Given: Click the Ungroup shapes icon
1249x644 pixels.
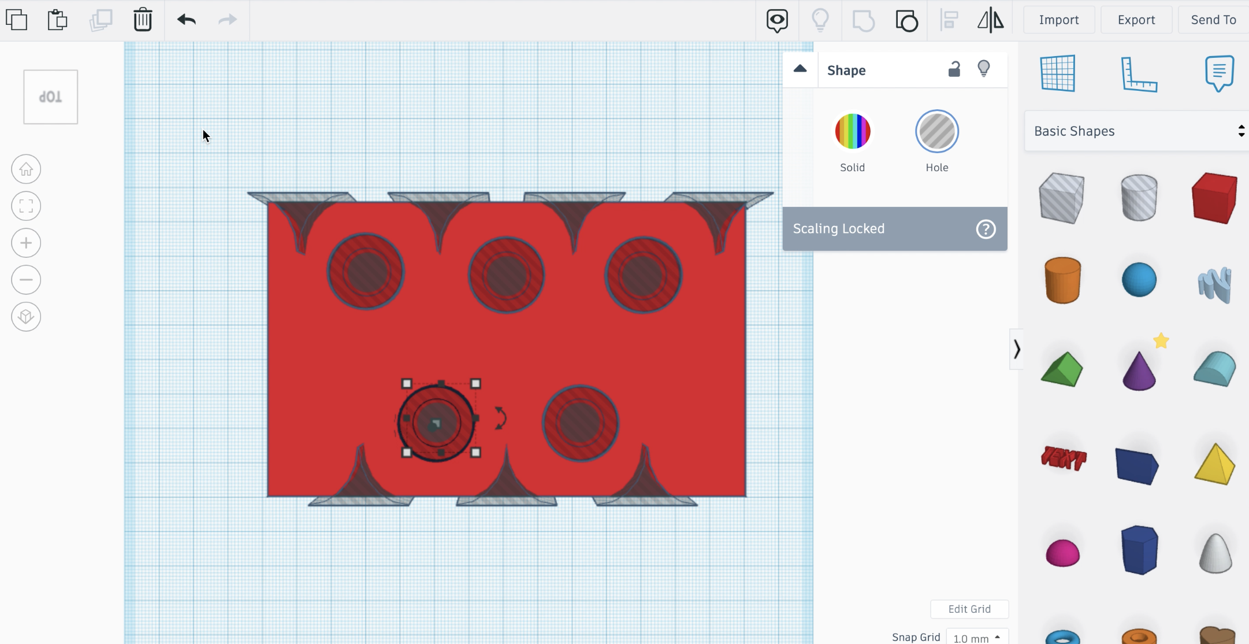Looking at the screenshot, I should click(x=907, y=21).
